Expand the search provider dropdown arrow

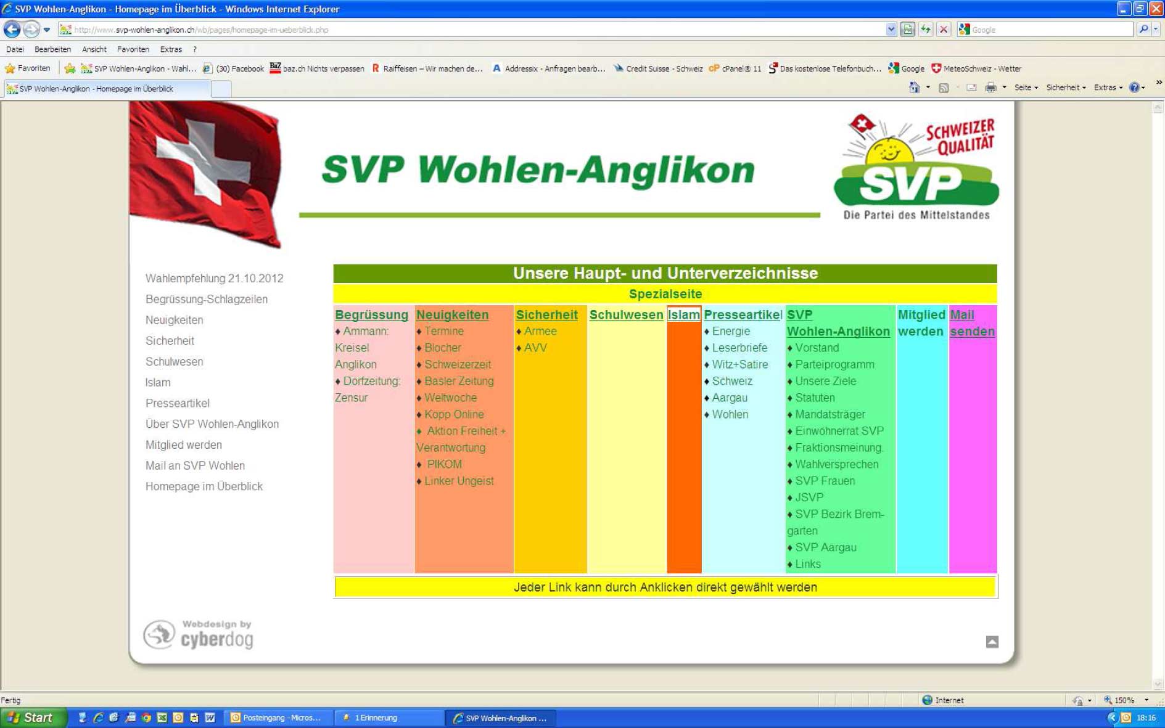pos(1156,30)
